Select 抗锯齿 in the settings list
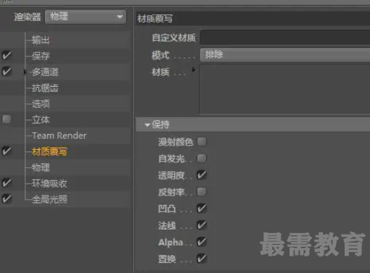This screenshot has height=273, width=370. pos(45,88)
